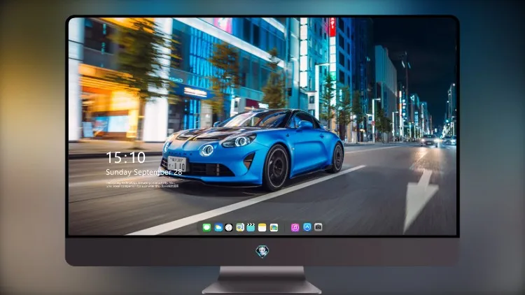Click the 15:10 clock widget
This screenshot has height=295, width=525.
(x=125, y=157)
